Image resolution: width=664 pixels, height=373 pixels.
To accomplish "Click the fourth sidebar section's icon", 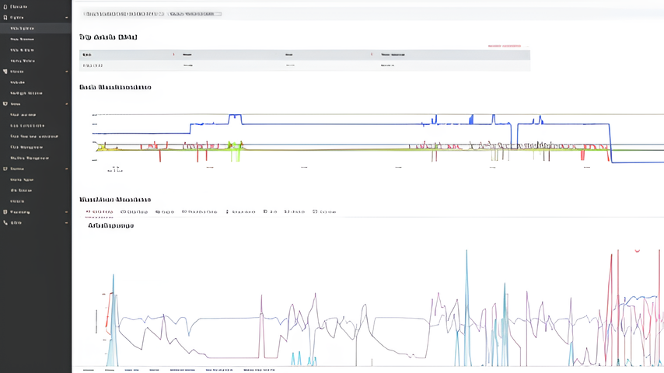I will point(5,103).
